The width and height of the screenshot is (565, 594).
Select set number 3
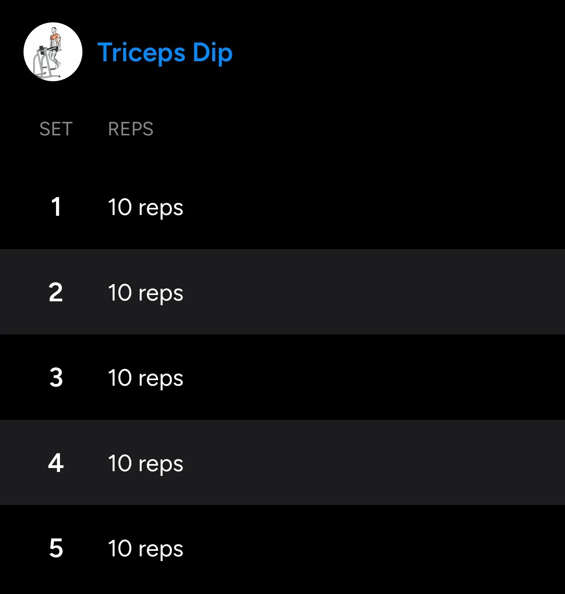pos(56,377)
